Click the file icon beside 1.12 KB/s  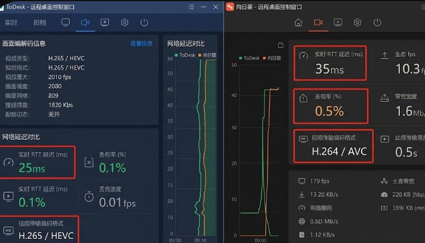(x=302, y=235)
